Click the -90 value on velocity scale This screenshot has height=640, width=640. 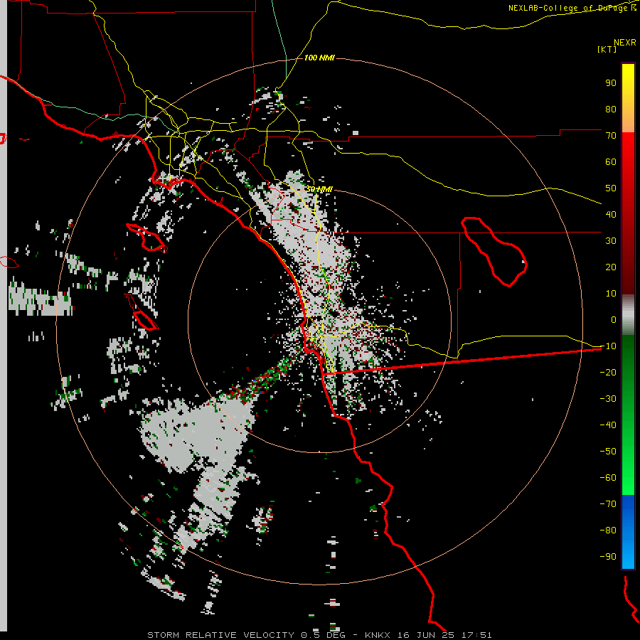point(608,557)
